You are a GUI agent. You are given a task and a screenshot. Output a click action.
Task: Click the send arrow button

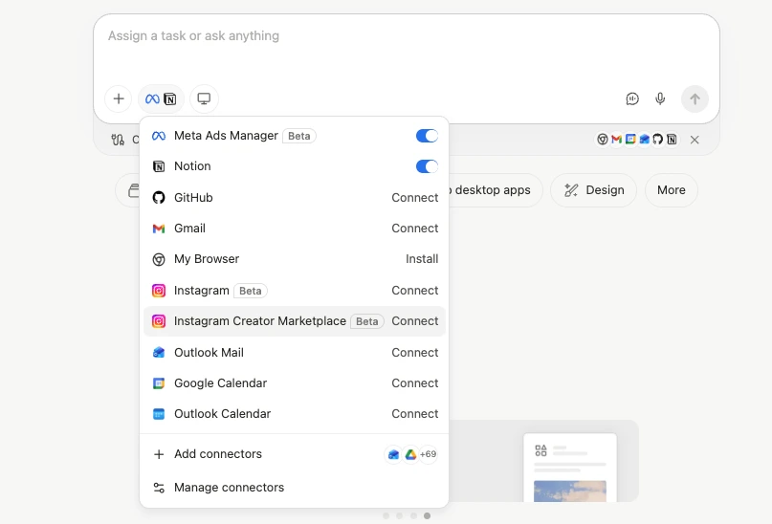695,98
